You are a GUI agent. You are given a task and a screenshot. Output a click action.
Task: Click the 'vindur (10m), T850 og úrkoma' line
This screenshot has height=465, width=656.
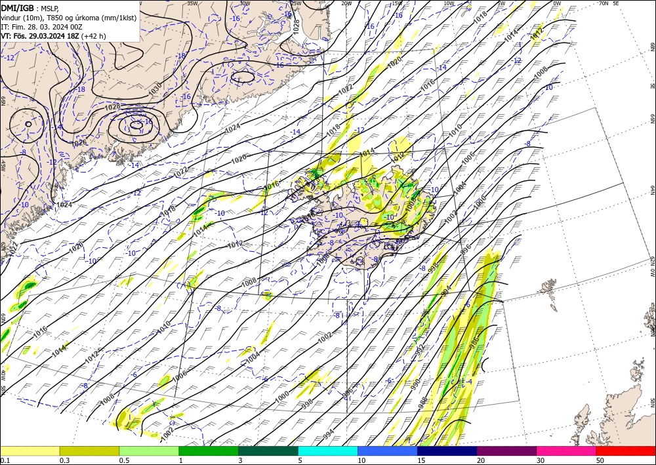pos(69,18)
